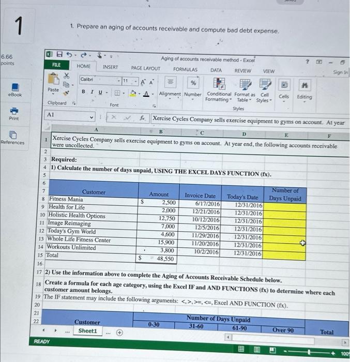Click the formula bar text field
Image resolution: width=350 pixels, height=362 pixels.
[250, 120]
